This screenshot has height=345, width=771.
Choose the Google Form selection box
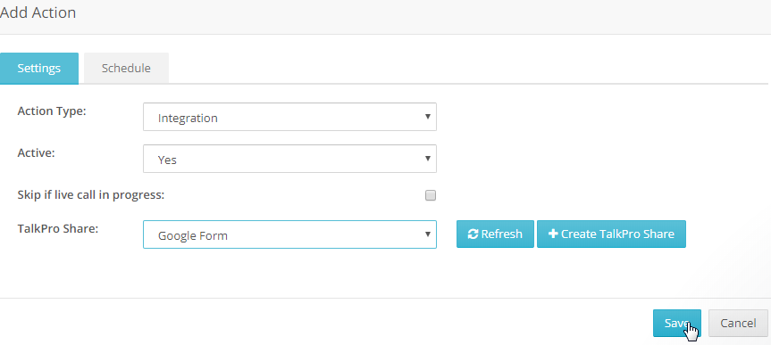coord(289,234)
